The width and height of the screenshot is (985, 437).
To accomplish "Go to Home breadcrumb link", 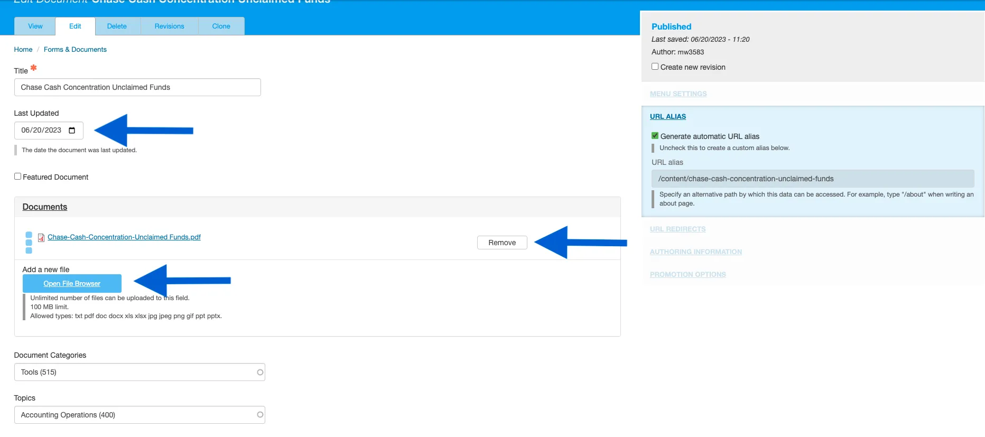I will (23, 50).
